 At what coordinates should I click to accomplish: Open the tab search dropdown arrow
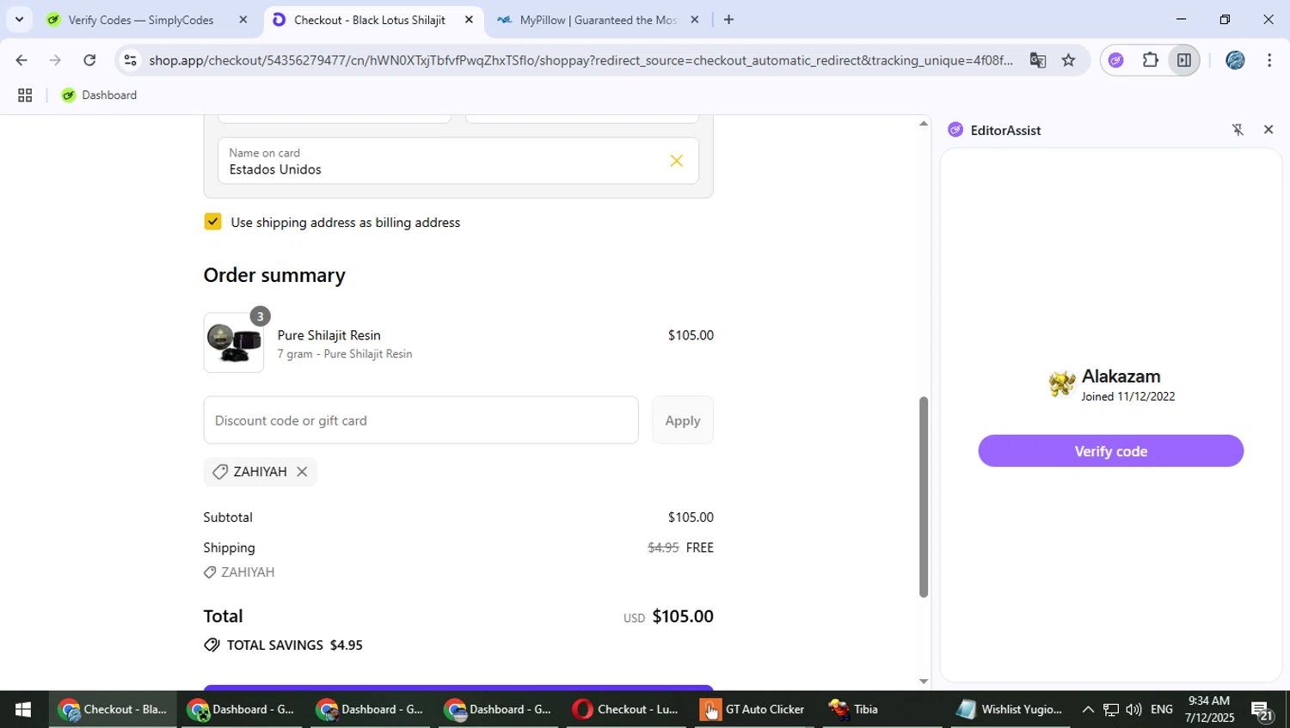19,19
